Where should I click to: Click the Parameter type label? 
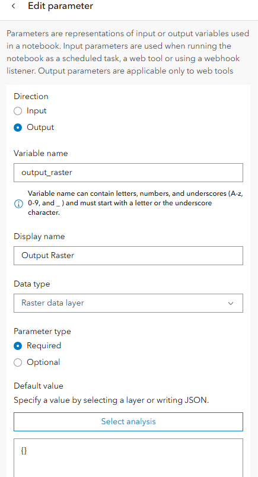[42, 331]
